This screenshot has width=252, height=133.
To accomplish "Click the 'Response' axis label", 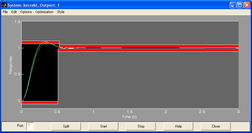I will (x=11, y=65).
